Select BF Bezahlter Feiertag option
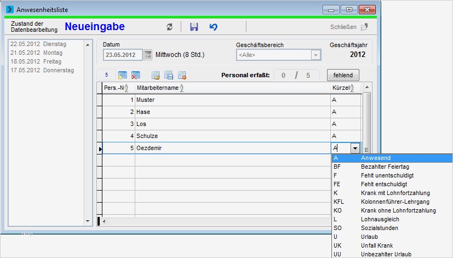The width and height of the screenshot is (453, 258). [x=392, y=167]
